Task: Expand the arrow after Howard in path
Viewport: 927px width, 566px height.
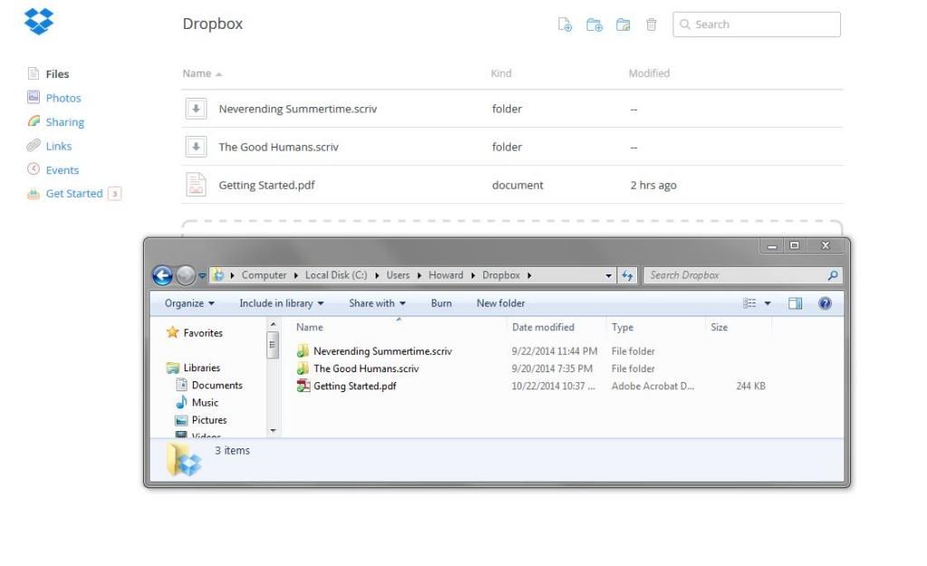Action: 473,275
